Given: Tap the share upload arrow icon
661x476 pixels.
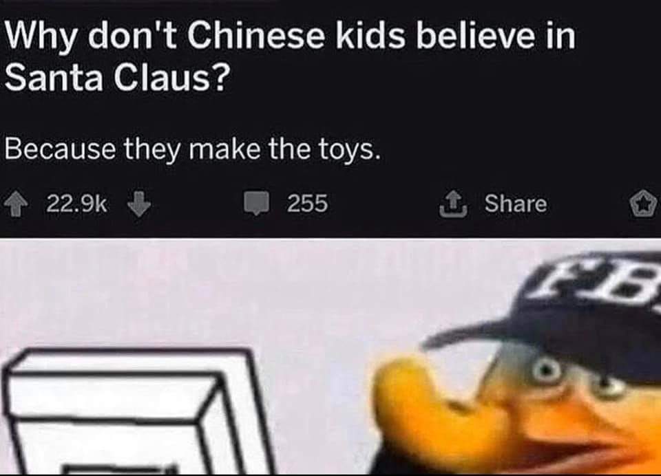Looking at the screenshot, I should pyautogui.click(x=453, y=204).
